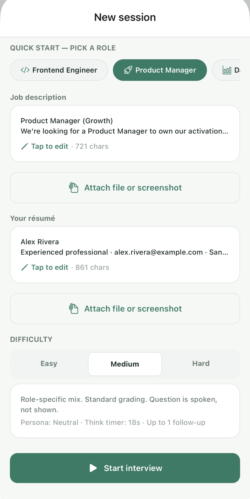This screenshot has width=250, height=499.
Task: Tap the '861 chars' count
Action: pos(92,267)
